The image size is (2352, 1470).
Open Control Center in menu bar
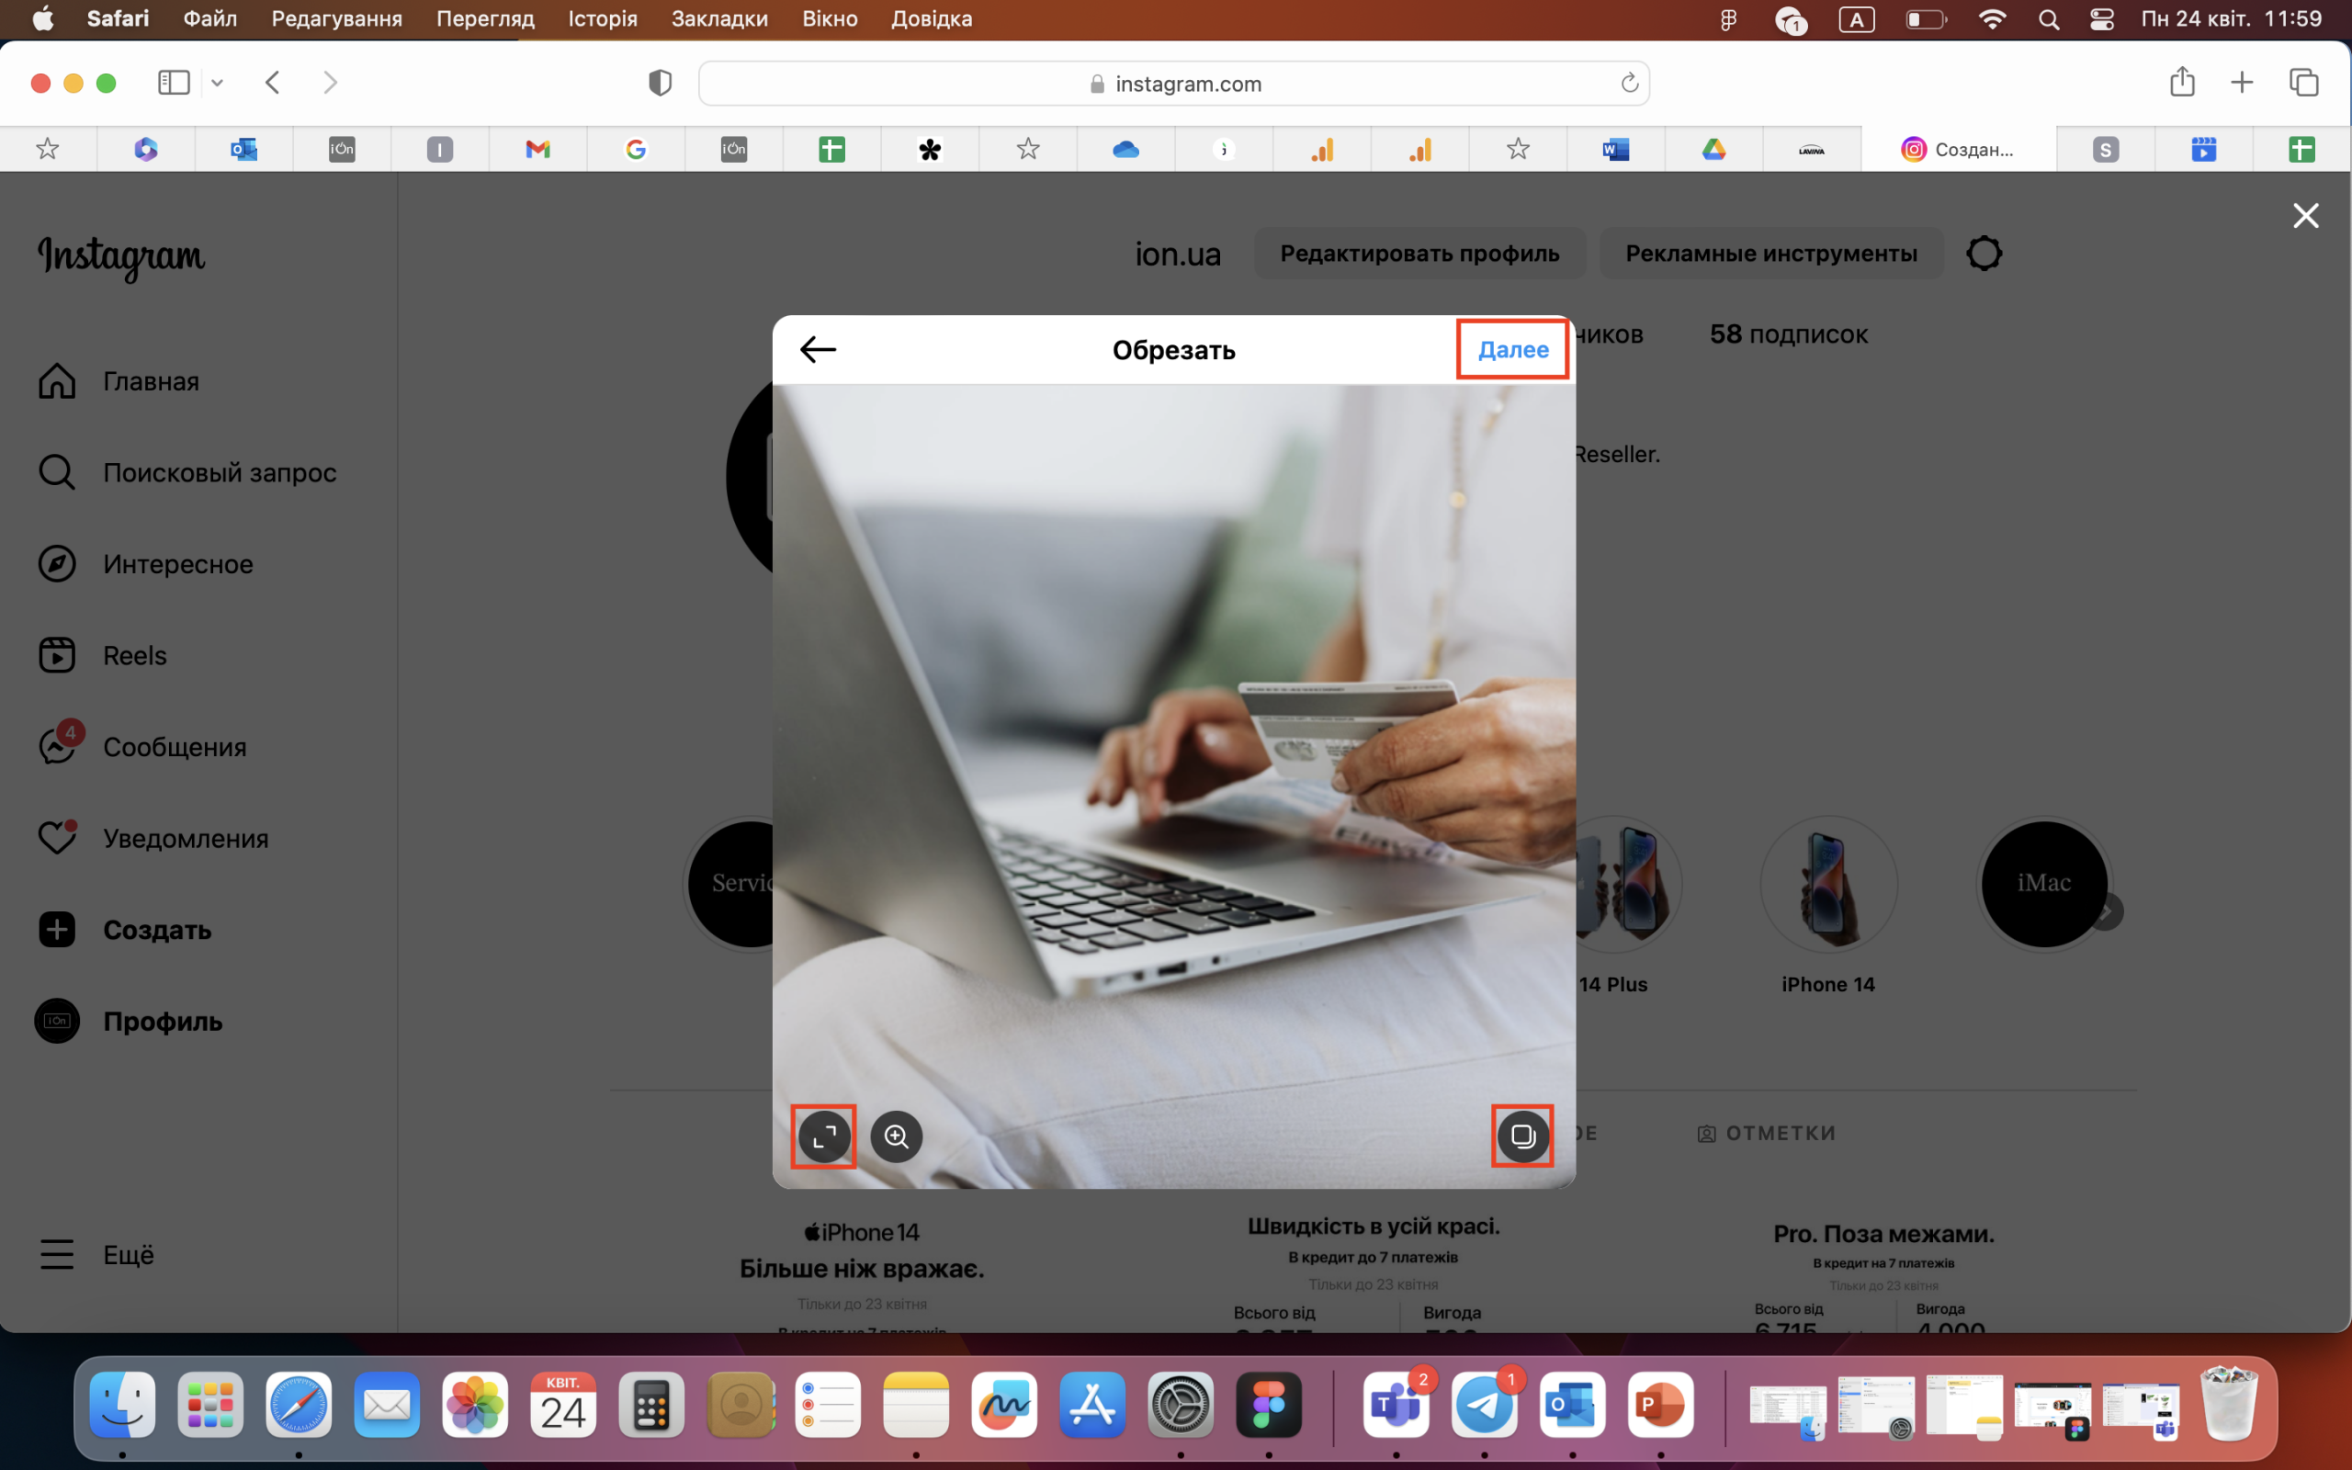point(2101,19)
